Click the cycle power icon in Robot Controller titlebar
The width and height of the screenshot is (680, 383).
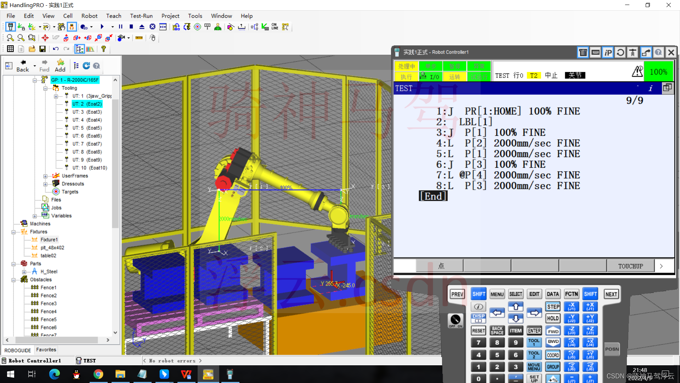[620, 52]
